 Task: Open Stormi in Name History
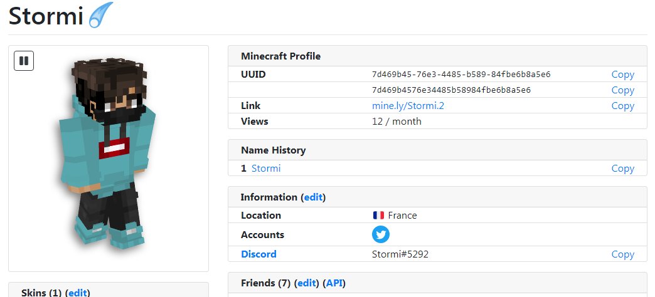point(266,169)
